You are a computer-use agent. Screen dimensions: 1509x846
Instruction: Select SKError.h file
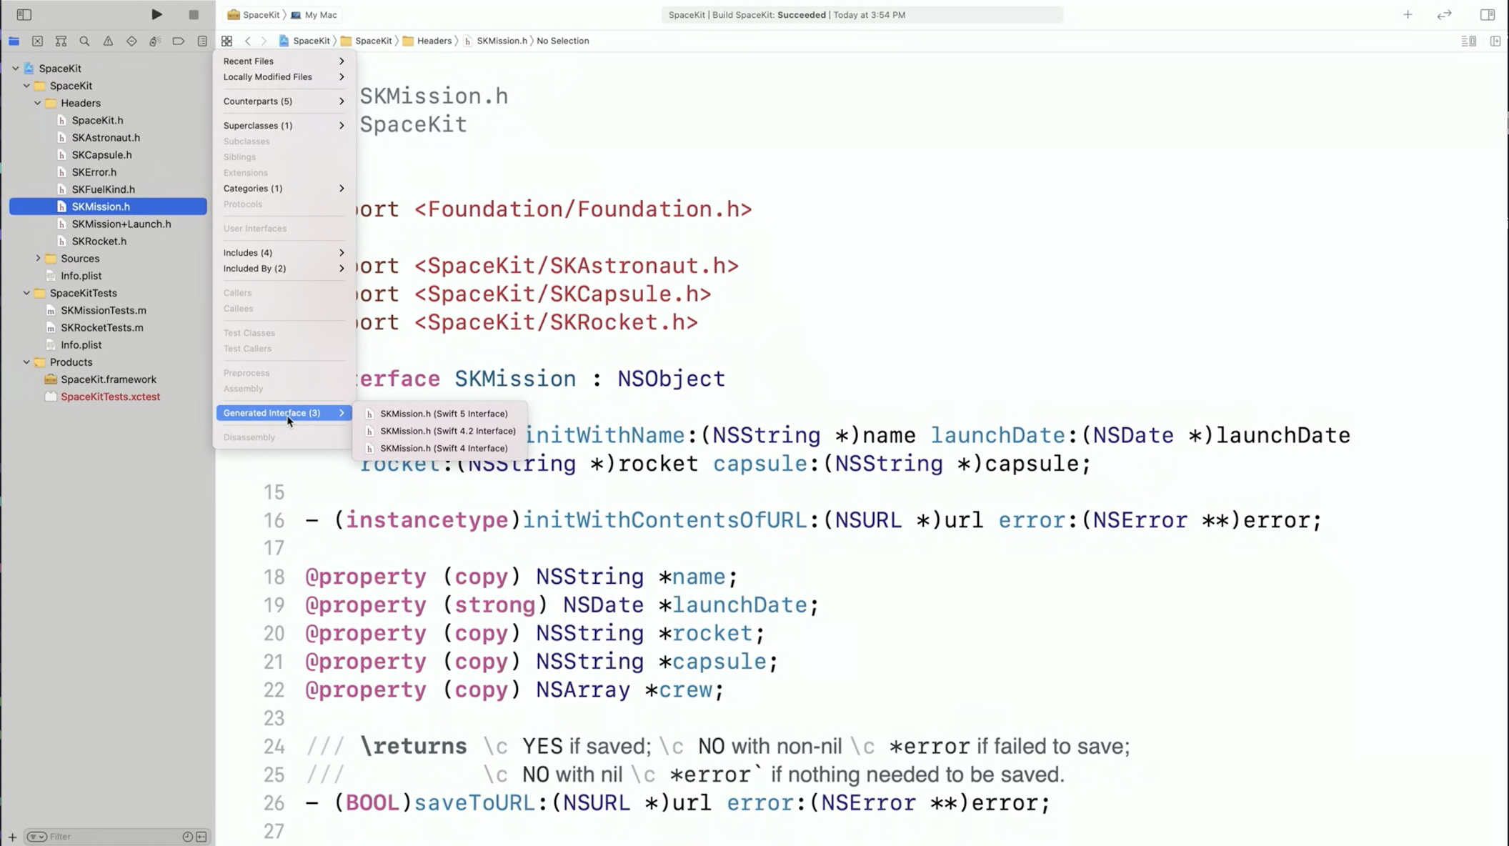tap(94, 172)
